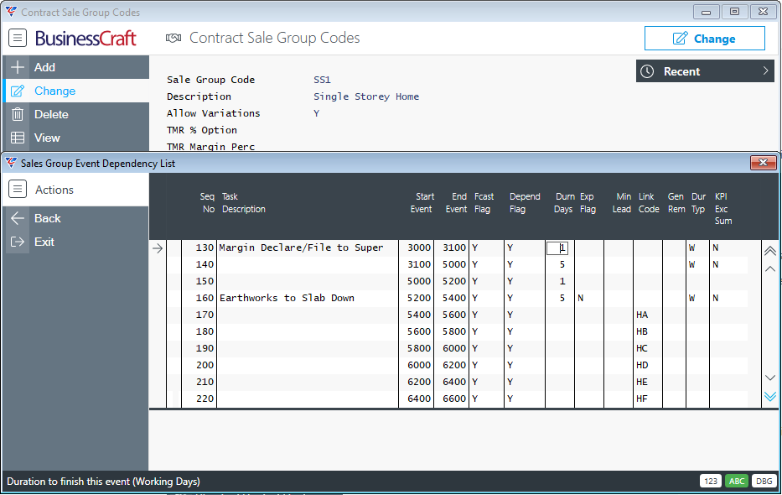
Task: Click the Task Description column header
Action: click(x=244, y=202)
